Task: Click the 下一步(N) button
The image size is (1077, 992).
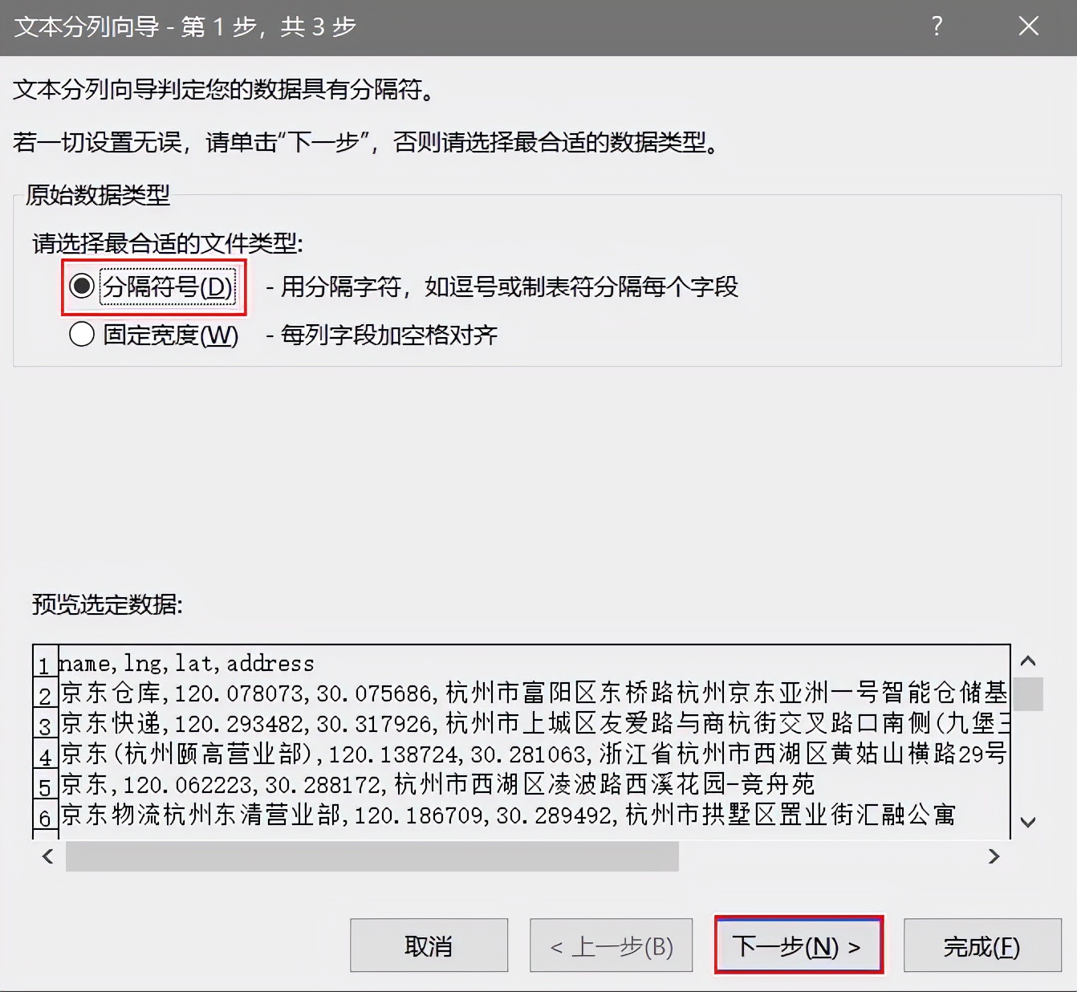Action: point(799,945)
